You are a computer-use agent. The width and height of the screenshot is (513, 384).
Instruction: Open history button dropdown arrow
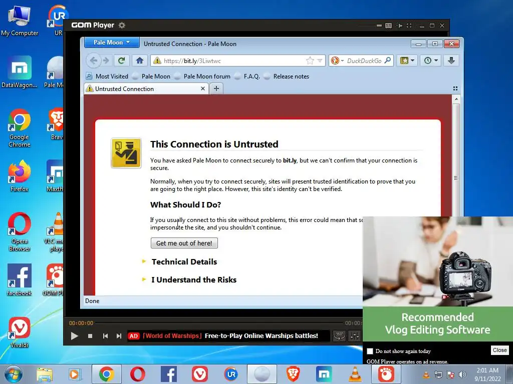coord(436,60)
